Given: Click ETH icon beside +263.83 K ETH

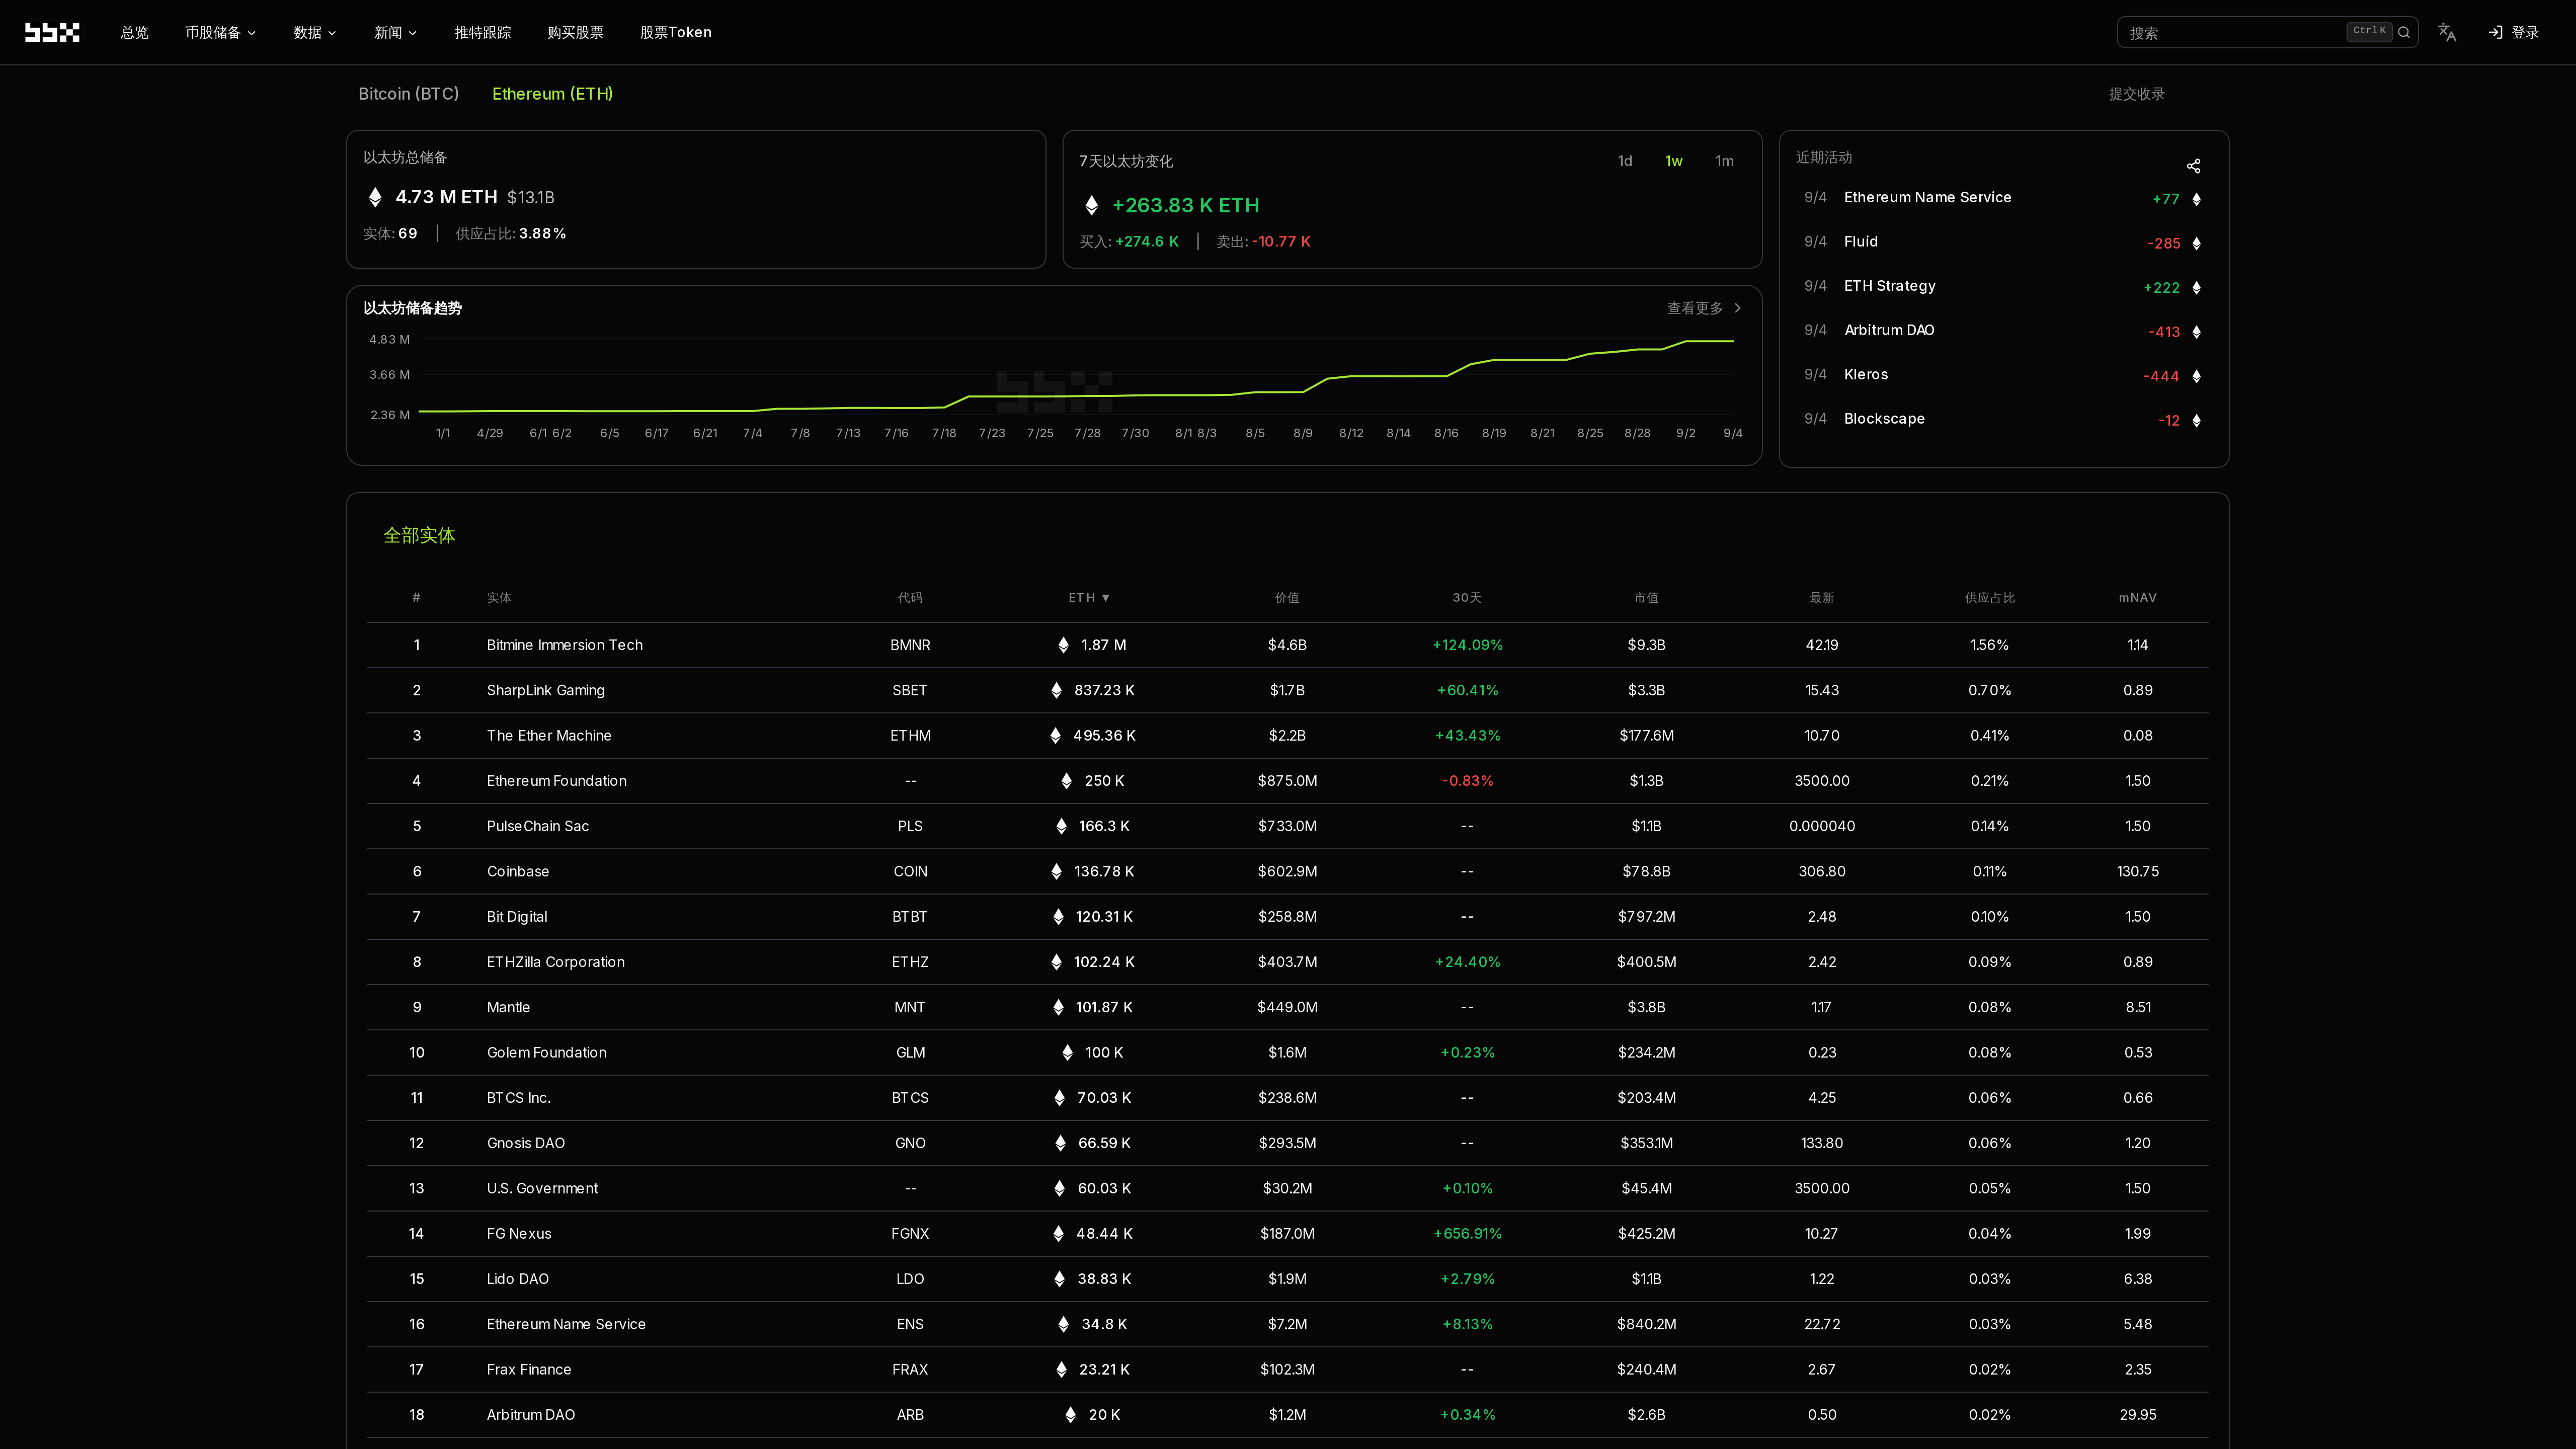Looking at the screenshot, I should (1092, 205).
